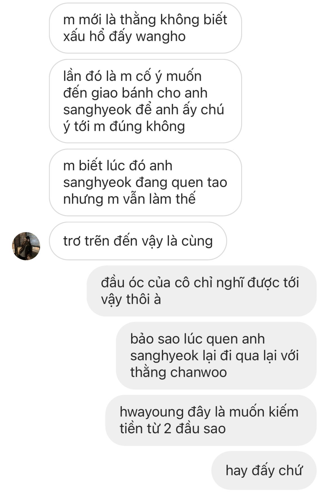This screenshot has height=495, width=329.
Task: Click the name 'hwayoung' in the reply
Action: click(151, 413)
